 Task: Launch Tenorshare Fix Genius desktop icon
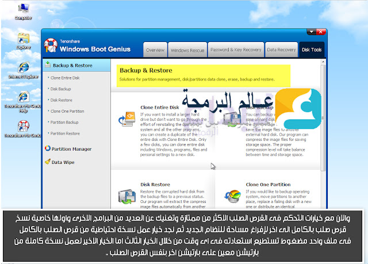click(x=23, y=129)
